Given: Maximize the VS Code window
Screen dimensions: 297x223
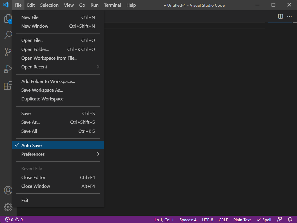Looking at the screenshot, I should pos(273,5).
